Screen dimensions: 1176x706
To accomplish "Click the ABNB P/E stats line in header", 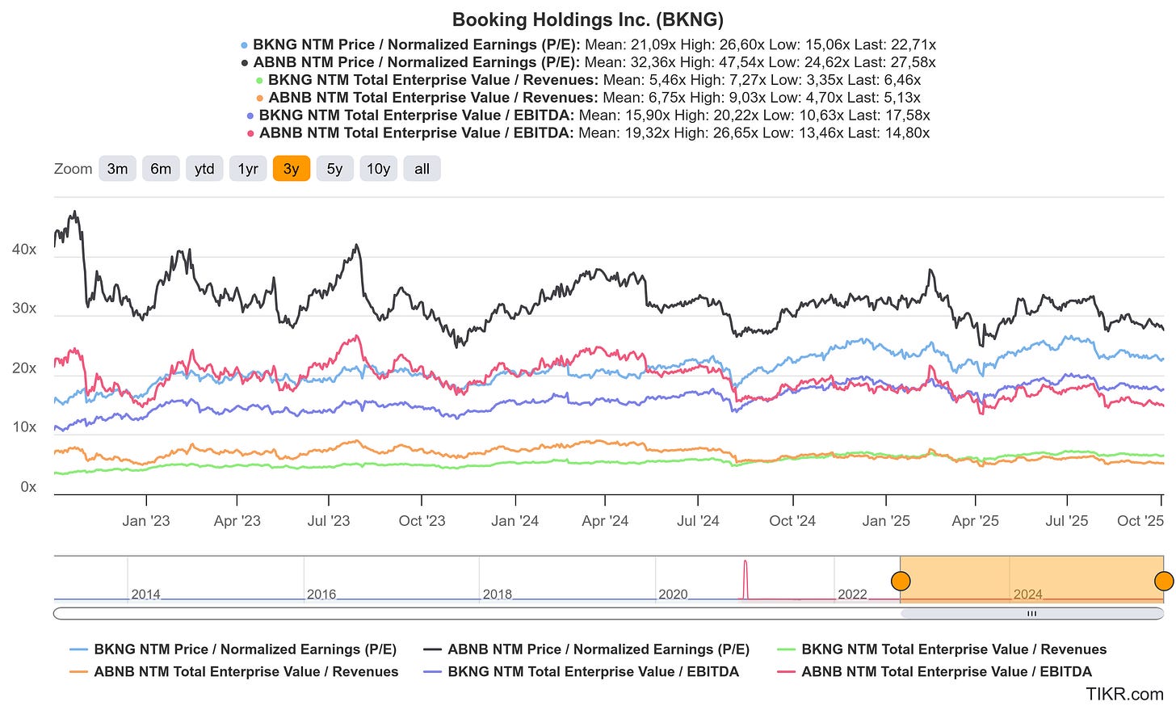I will (588, 62).
